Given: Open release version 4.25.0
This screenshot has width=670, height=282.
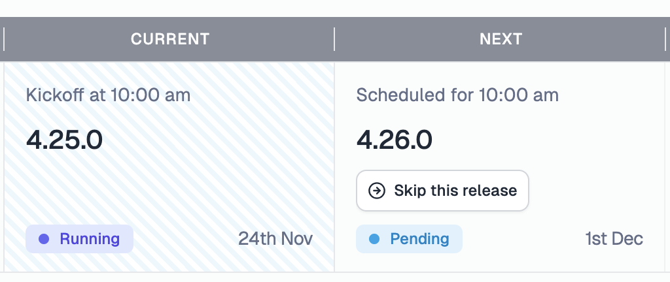Looking at the screenshot, I should pyautogui.click(x=64, y=140).
